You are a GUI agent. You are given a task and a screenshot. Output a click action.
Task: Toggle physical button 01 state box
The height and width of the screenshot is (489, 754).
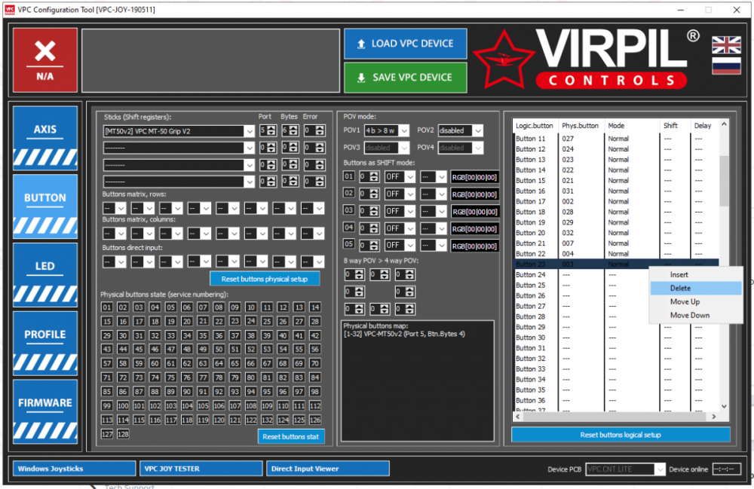107,307
